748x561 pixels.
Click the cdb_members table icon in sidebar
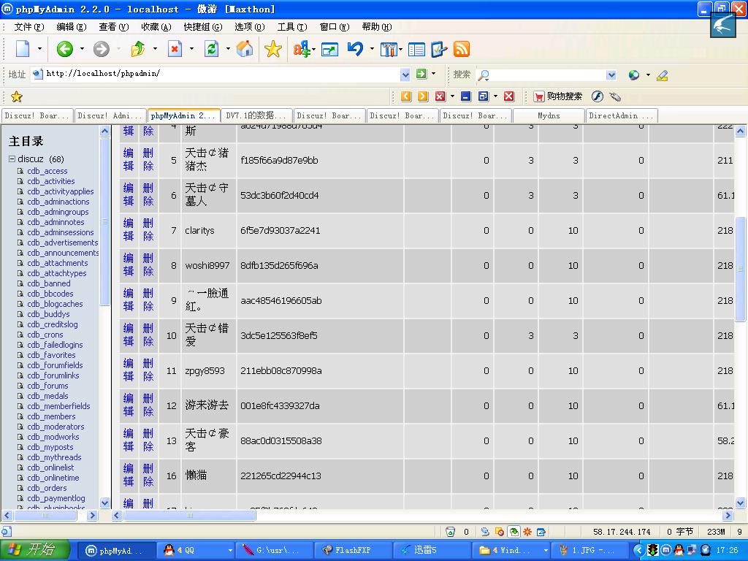coord(20,416)
